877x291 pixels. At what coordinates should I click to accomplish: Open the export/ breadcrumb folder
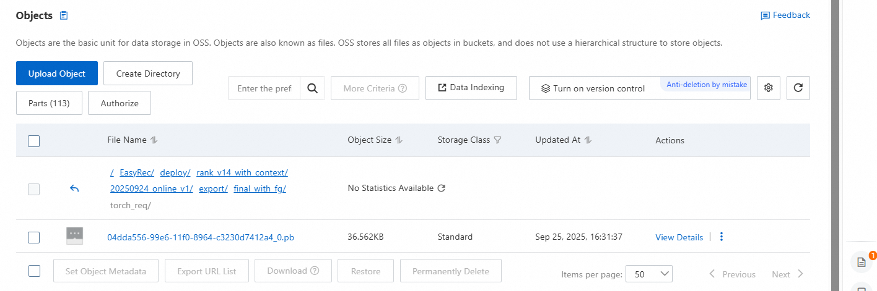(214, 188)
